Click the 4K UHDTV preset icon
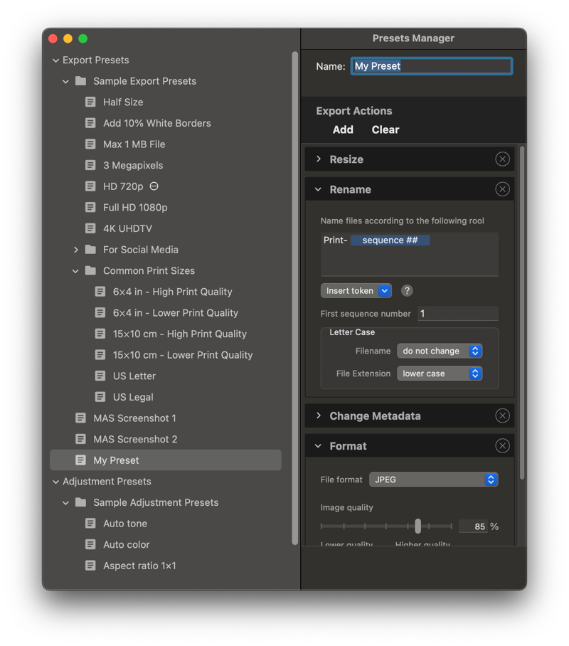 click(x=90, y=228)
